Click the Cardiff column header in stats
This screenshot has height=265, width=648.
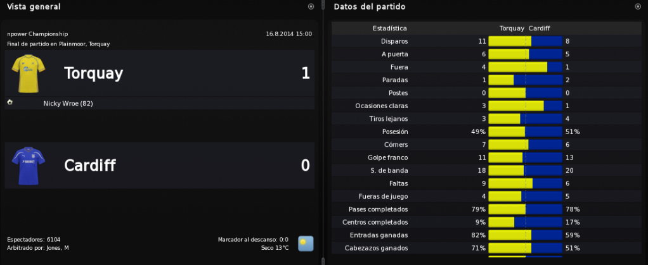click(540, 28)
